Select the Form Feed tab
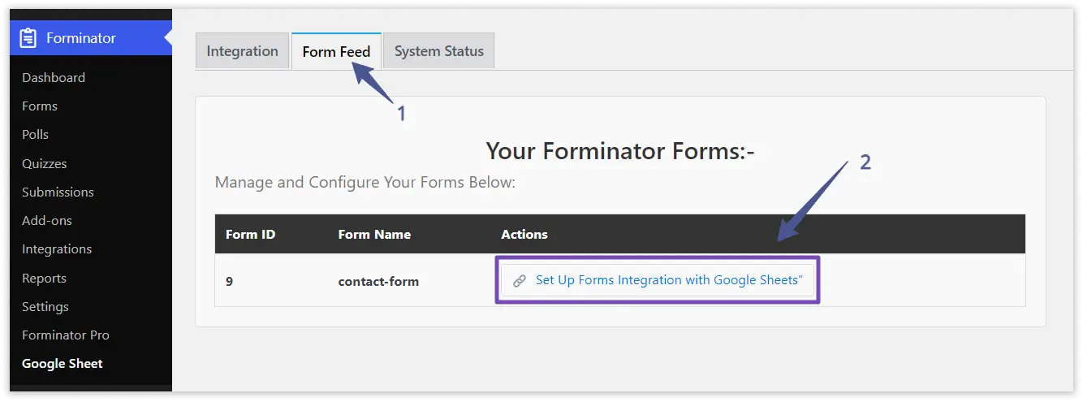 coord(336,52)
